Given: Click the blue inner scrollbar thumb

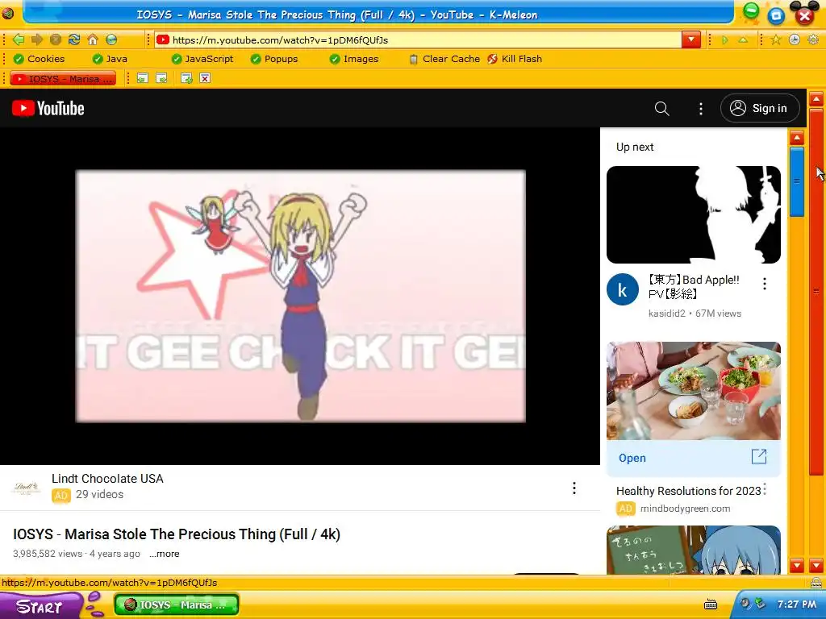Looking at the screenshot, I should [x=797, y=181].
